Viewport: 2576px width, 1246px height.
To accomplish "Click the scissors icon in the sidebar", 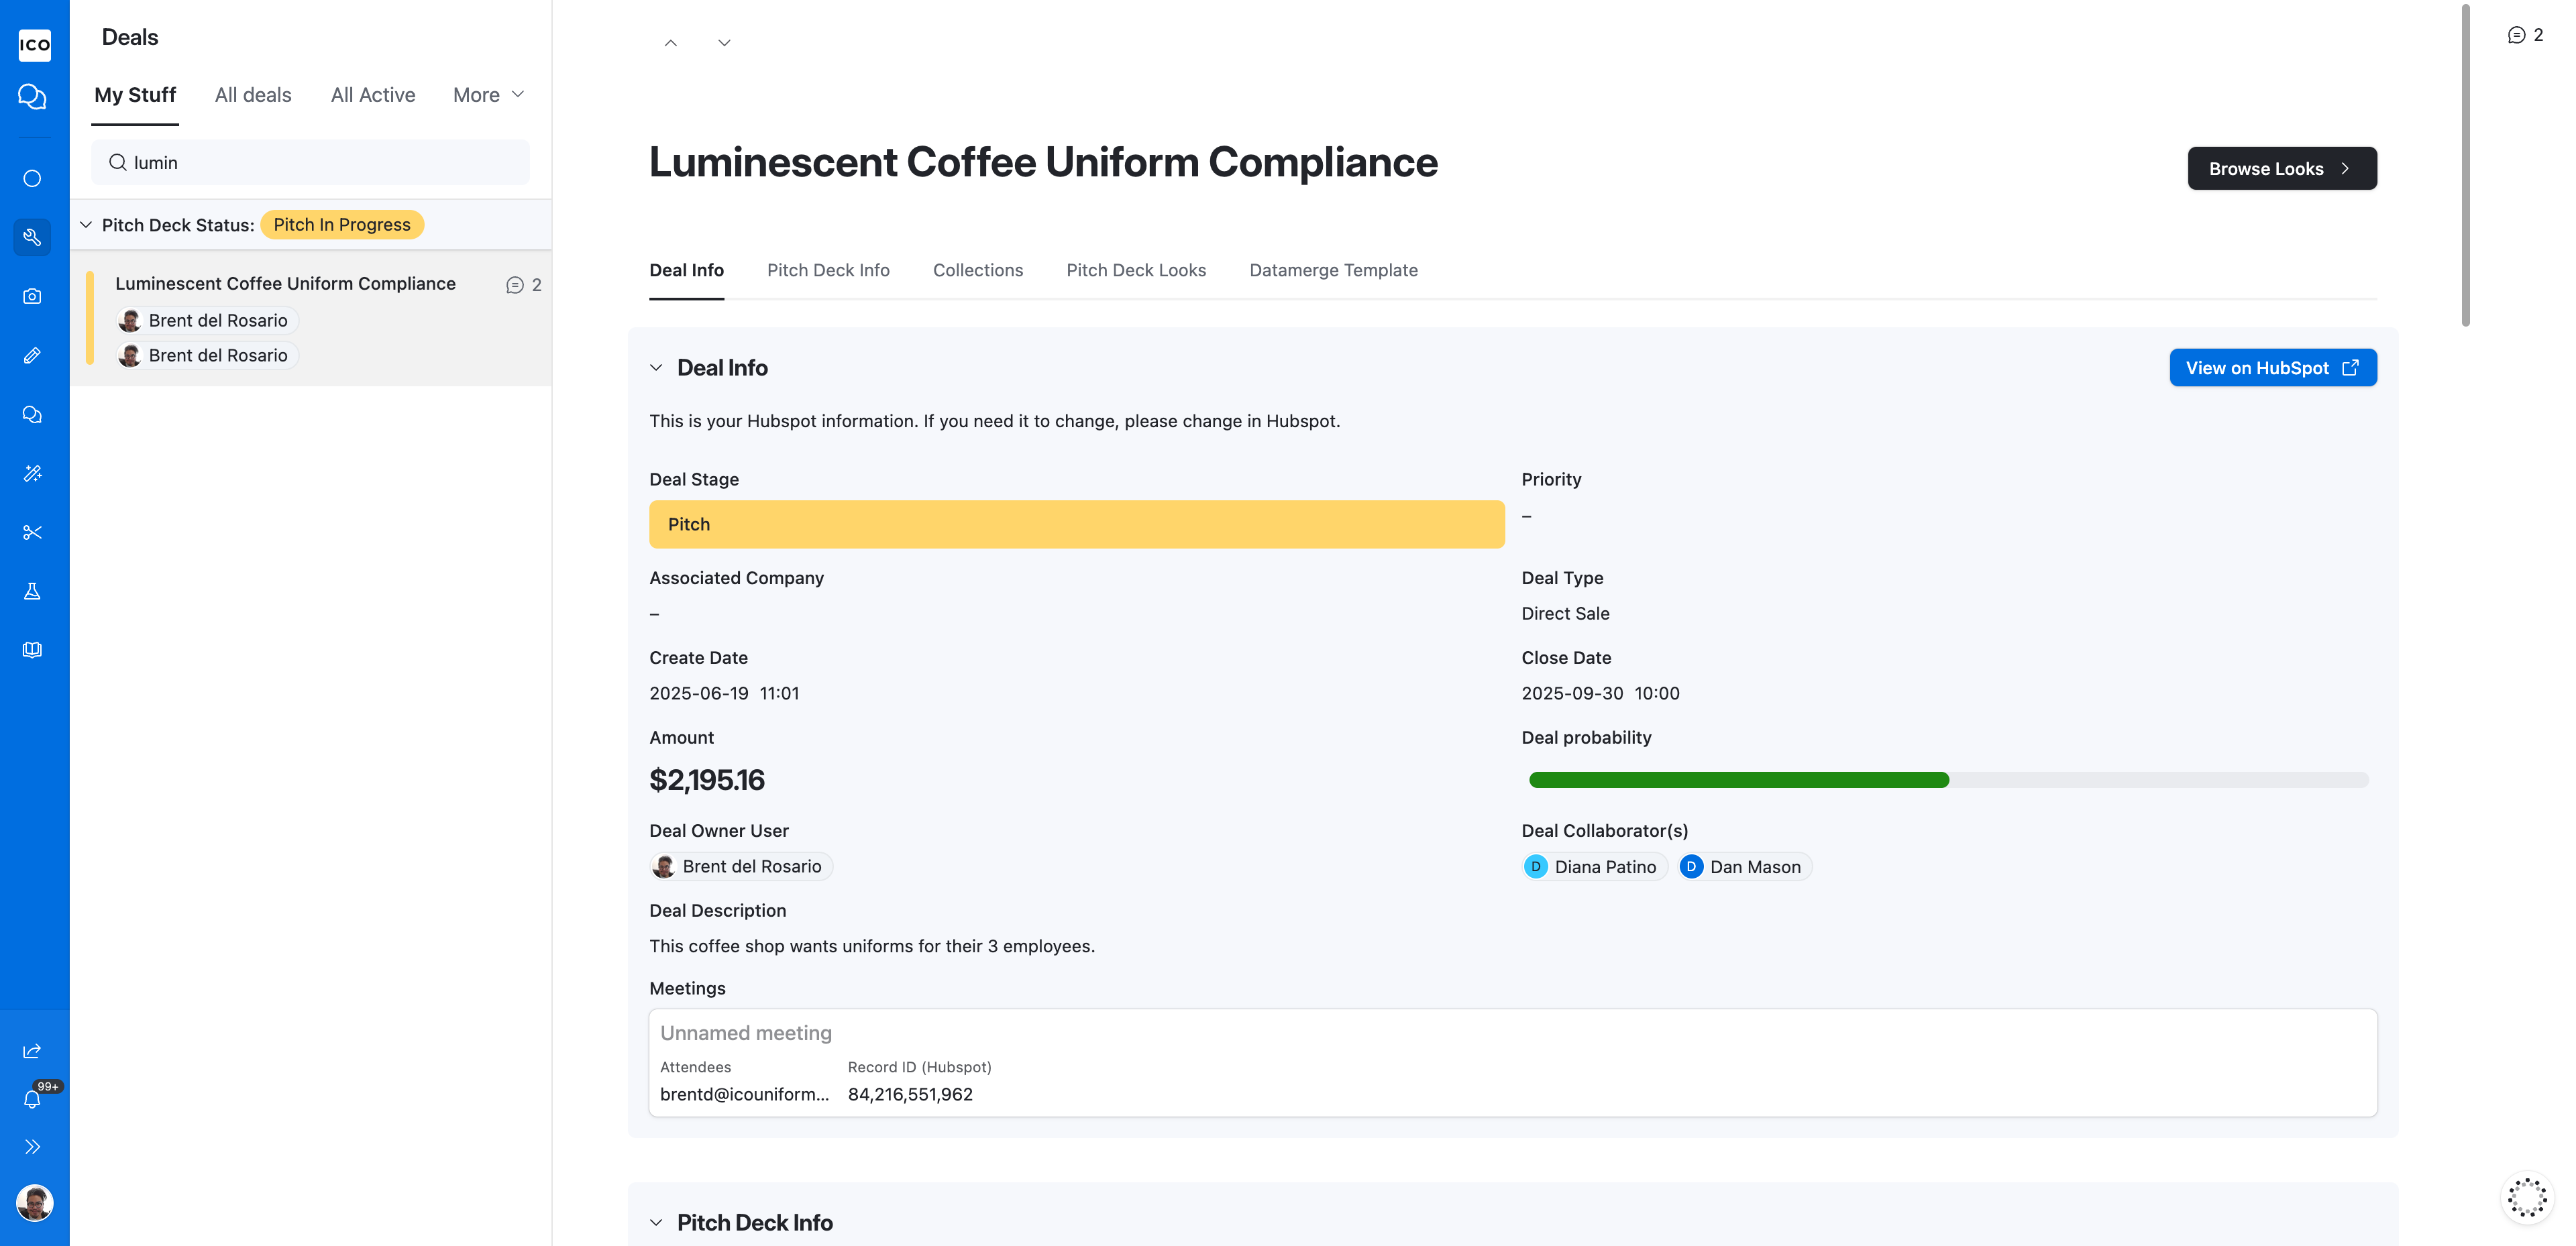I will click(32, 532).
